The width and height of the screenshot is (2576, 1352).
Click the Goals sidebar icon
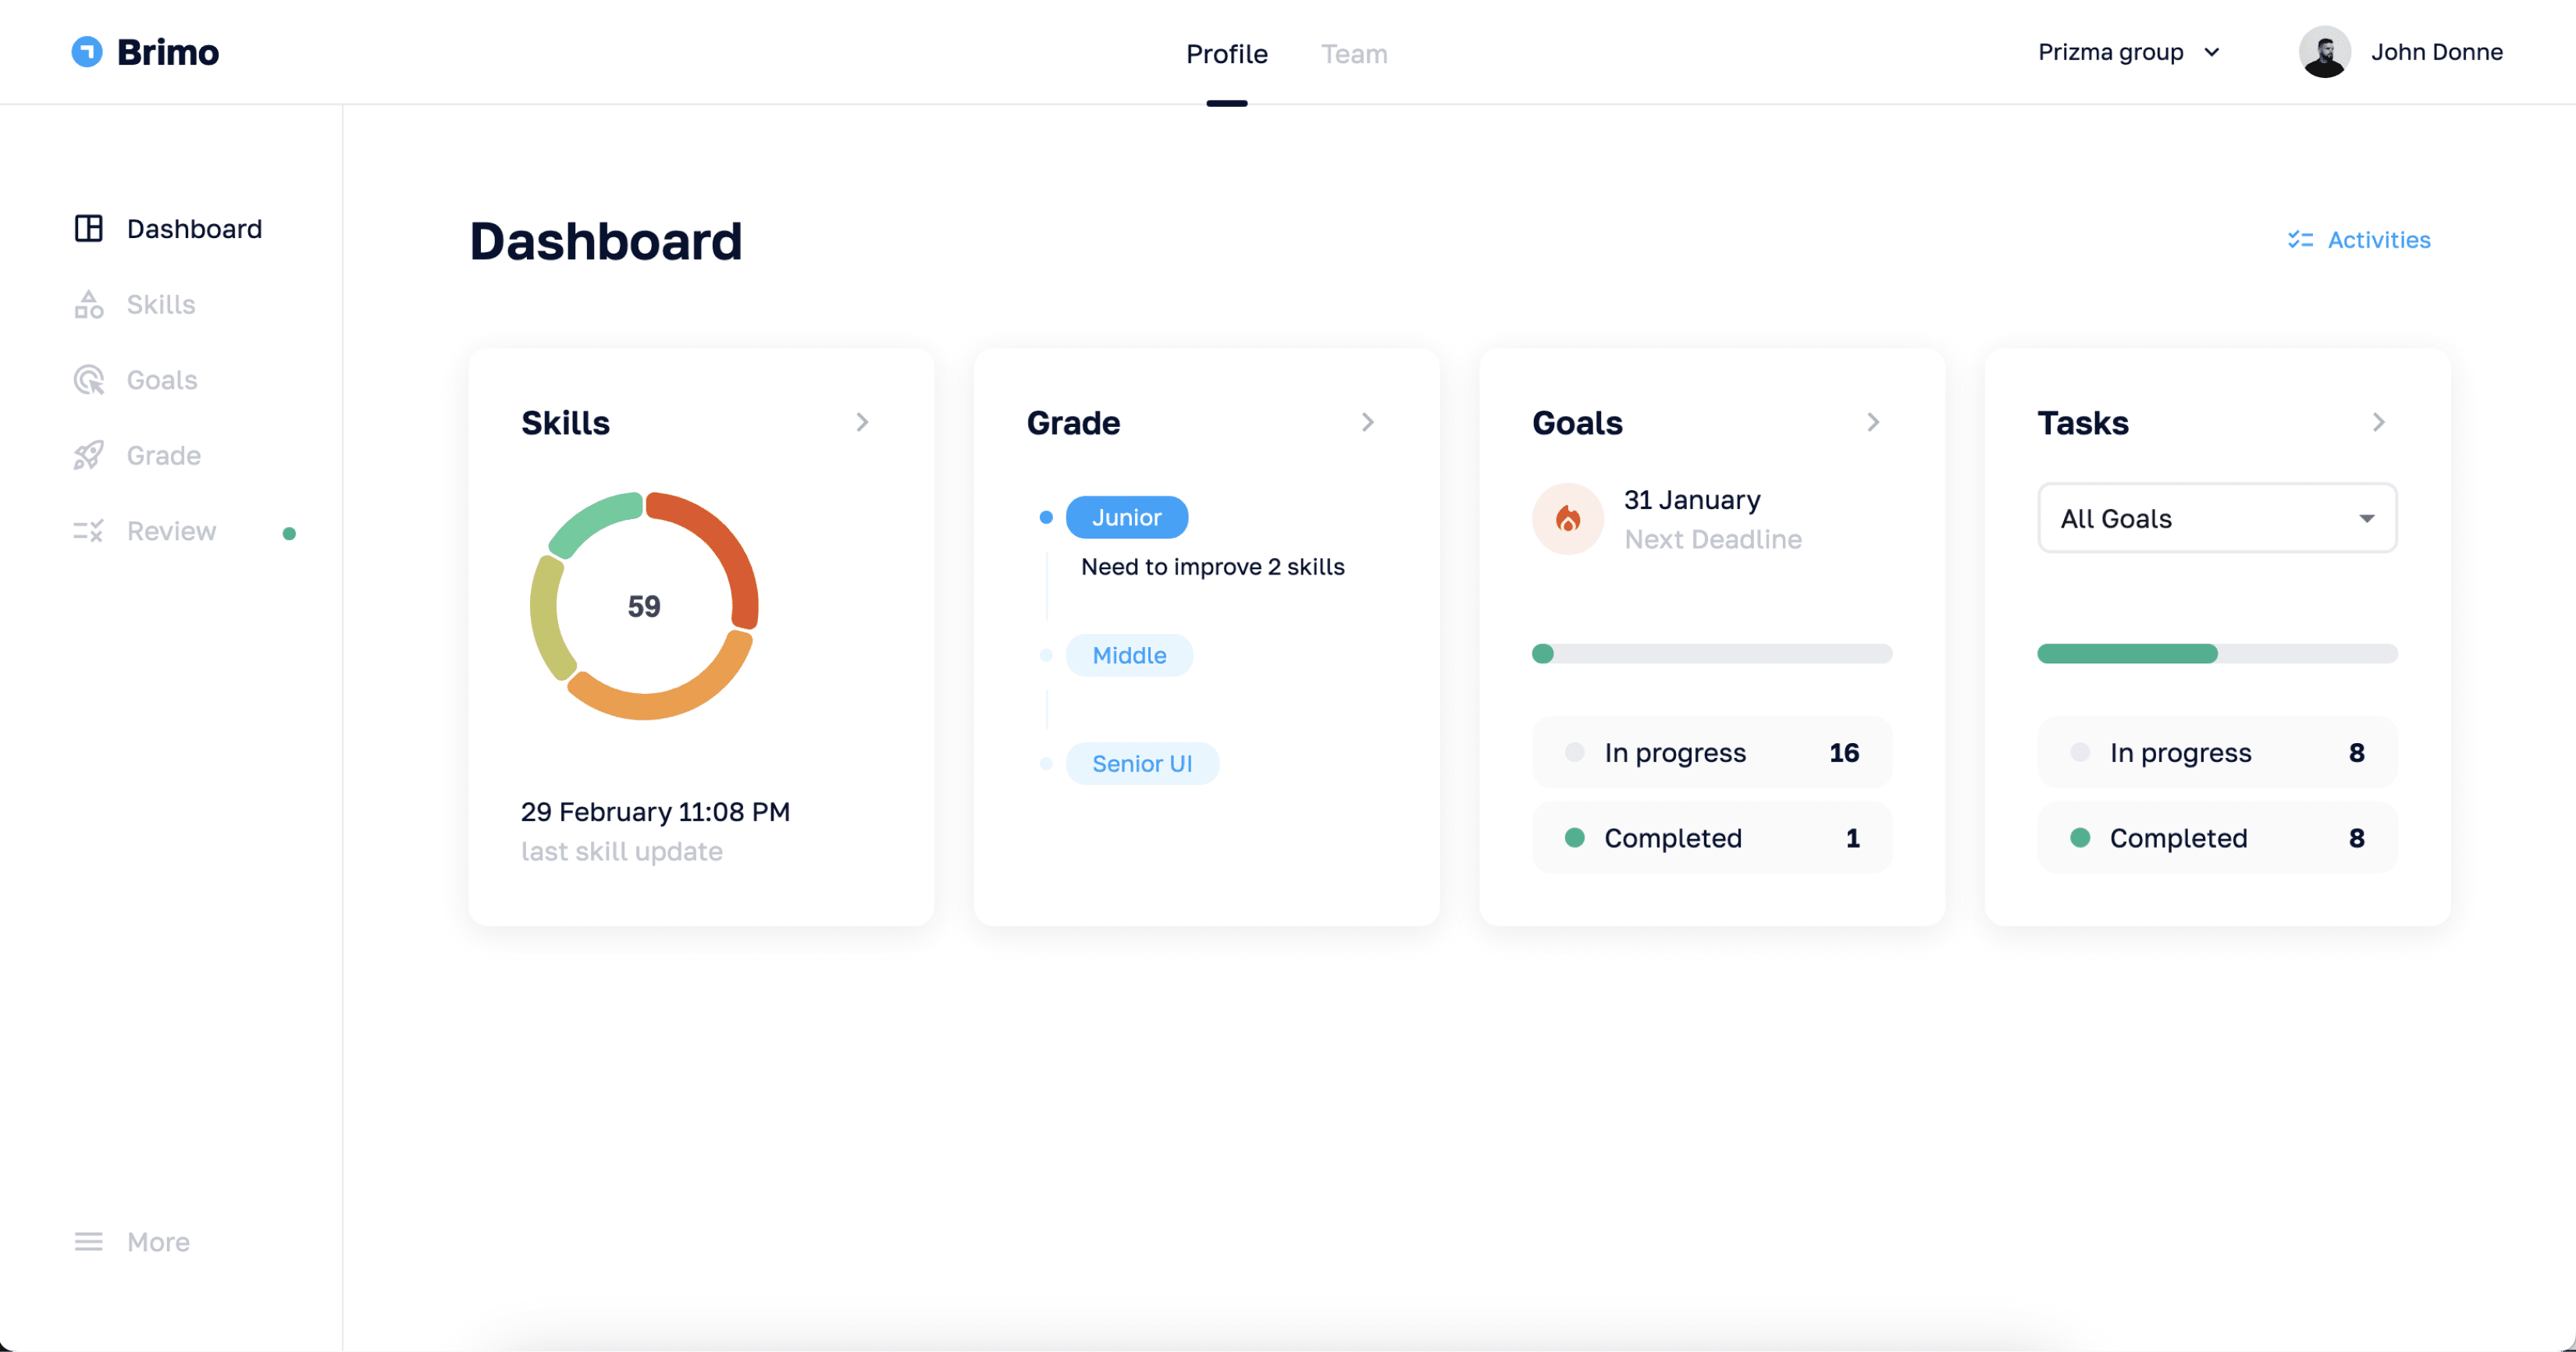pyautogui.click(x=88, y=378)
